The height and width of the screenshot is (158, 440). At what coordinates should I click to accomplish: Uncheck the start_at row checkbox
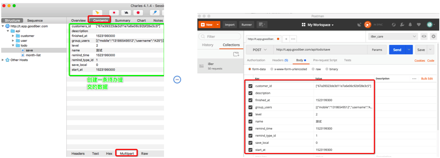[250, 150]
